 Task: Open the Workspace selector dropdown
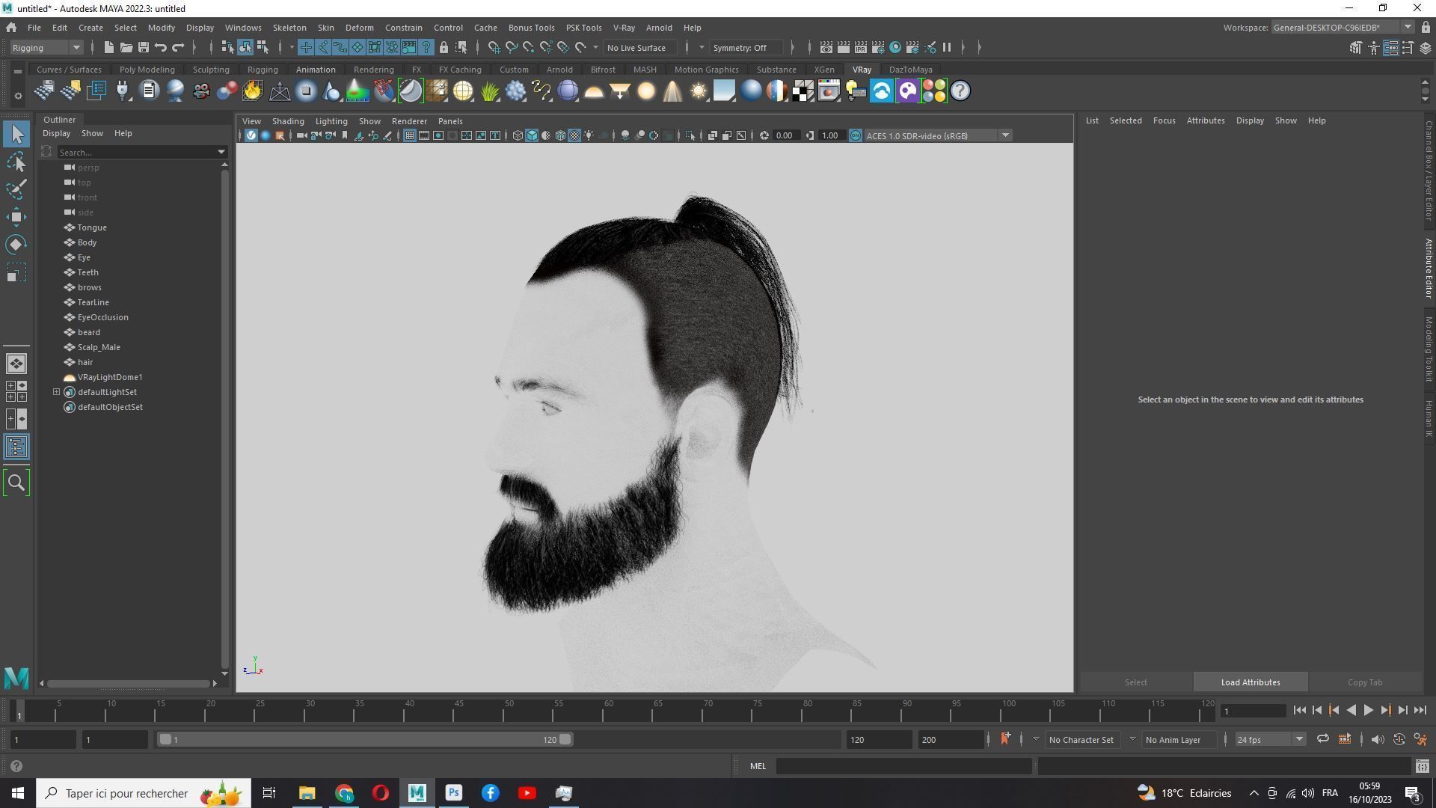click(x=1343, y=28)
